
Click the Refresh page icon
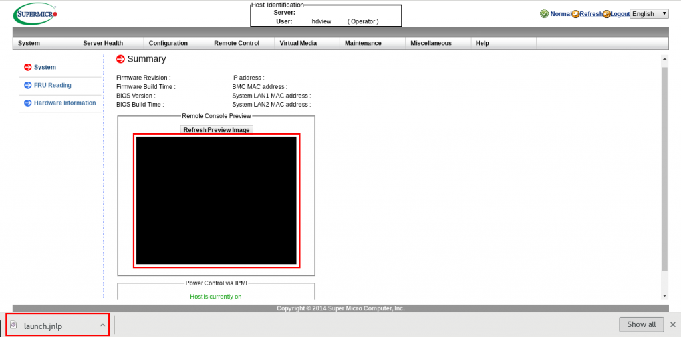pyautogui.click(x=575, y=14)
